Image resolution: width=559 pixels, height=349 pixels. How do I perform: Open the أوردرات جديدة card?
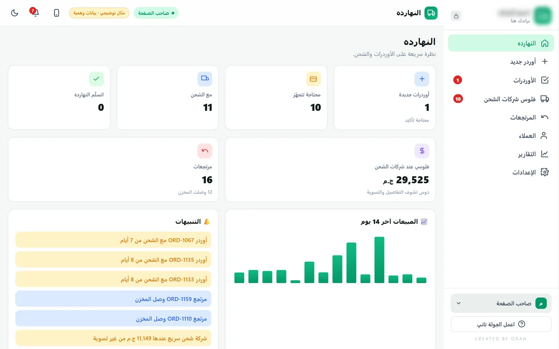(385, 97)
